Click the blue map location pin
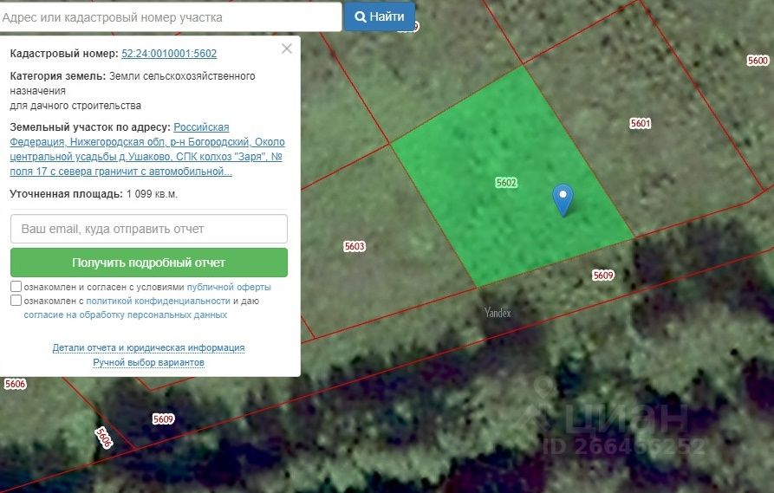The width and height of the screenshot is (774, 493). click(563, 199)
